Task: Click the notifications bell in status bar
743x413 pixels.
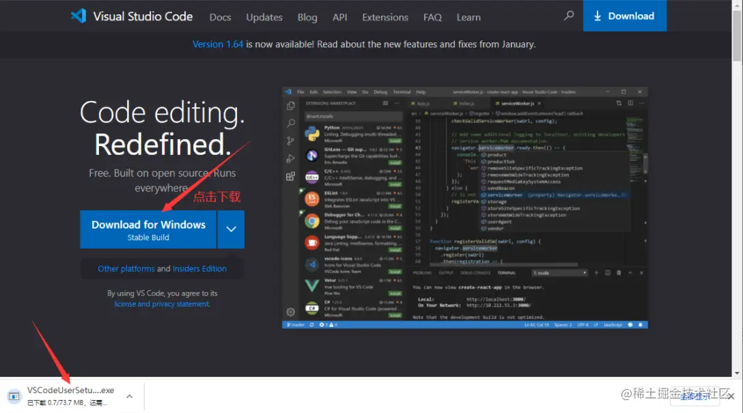Action: [x=641, y=325]
